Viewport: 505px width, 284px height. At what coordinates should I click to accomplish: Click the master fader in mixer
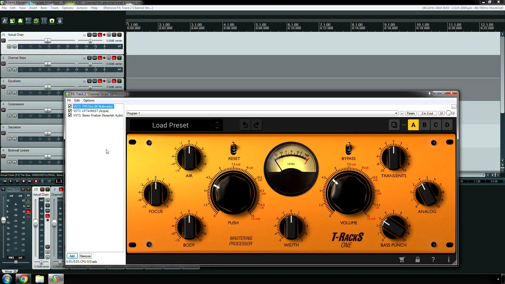(x=3, y=220)
